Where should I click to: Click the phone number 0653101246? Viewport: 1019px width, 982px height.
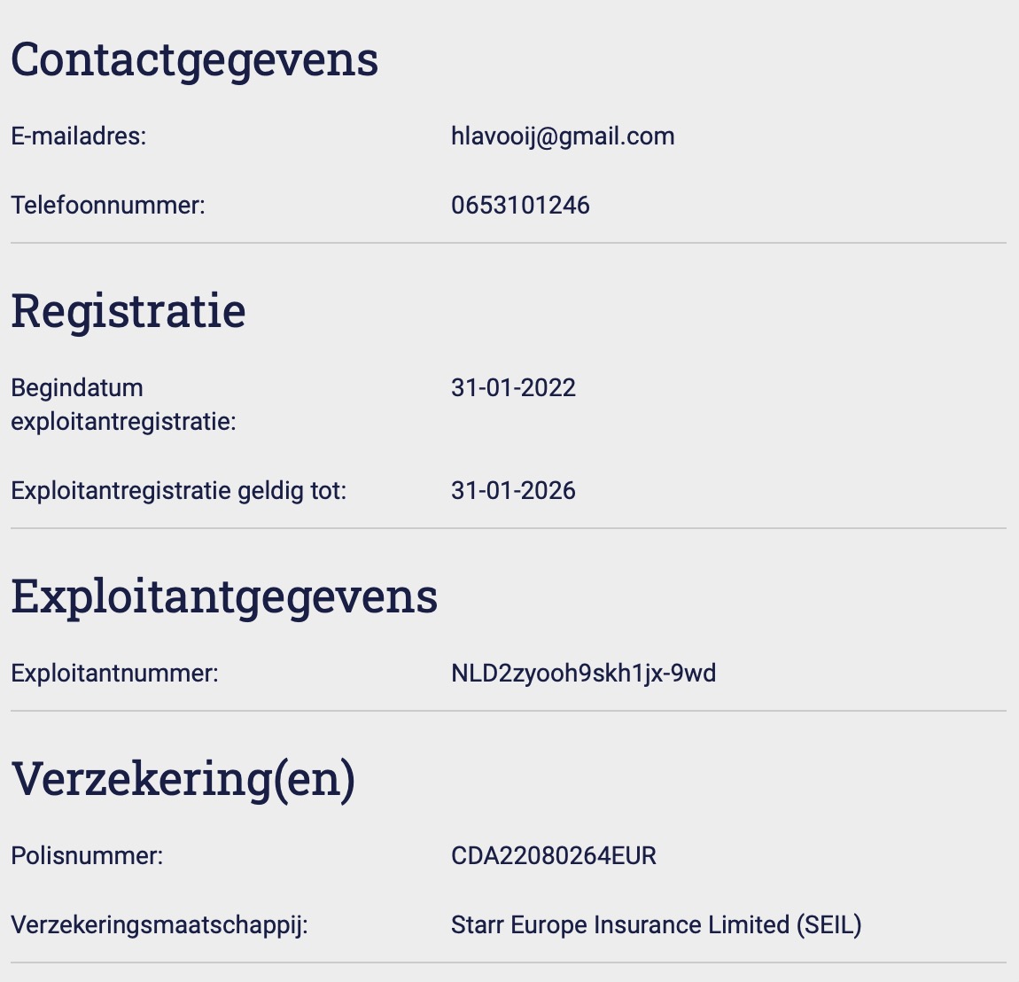(520, 206)
